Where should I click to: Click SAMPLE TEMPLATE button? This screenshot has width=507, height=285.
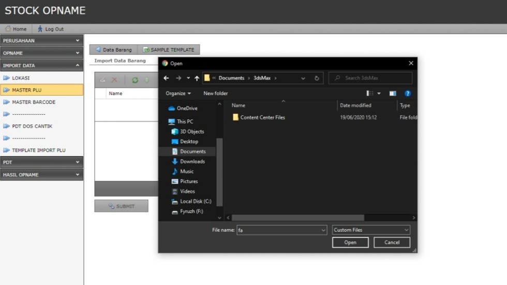169,50
